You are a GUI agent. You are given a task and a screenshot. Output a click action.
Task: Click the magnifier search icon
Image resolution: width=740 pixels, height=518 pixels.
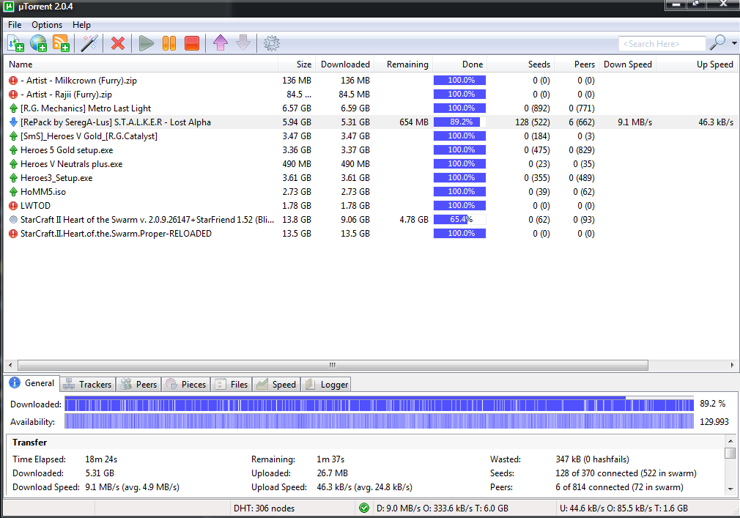coord(717,43)
